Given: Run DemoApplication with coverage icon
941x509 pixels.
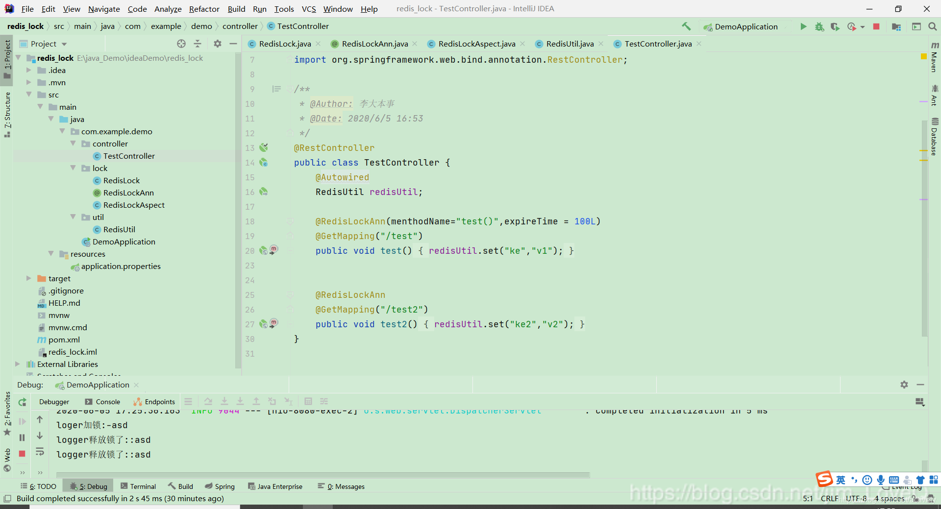Looking at the screenshot, I should 835,26.
